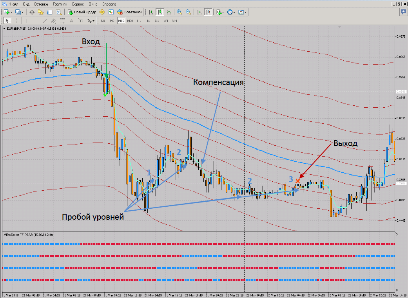The width and height of the screenshot is (408, 298).
Task: Expand the indicators list dropdown arrow
Action: (223, 12)
